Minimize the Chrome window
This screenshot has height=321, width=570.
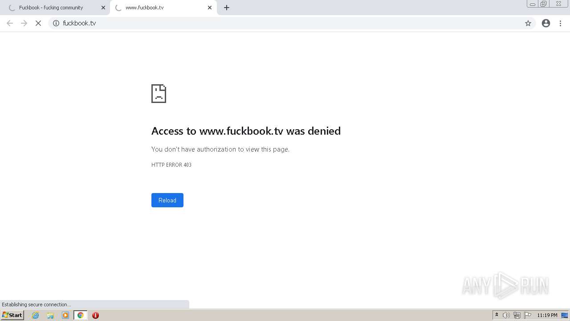pyautogui.click(x=532, y=4)
